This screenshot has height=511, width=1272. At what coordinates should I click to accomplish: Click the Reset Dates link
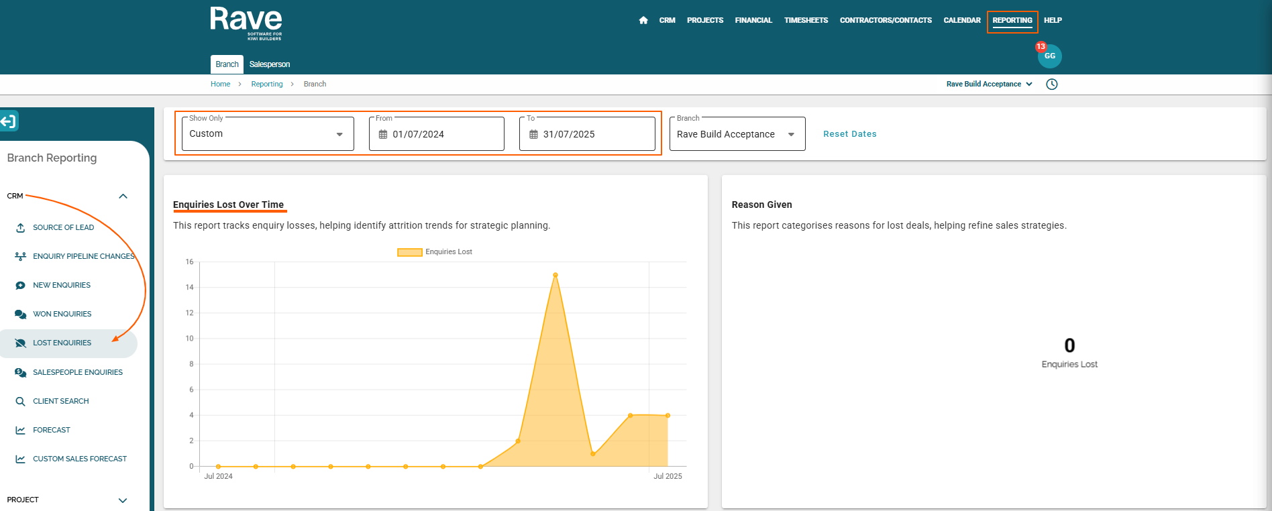850,134
